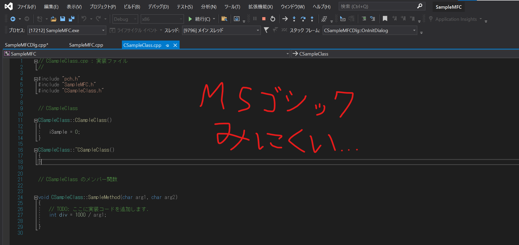
Task: Open the プロセス dropdown
Action: point(103,30)
